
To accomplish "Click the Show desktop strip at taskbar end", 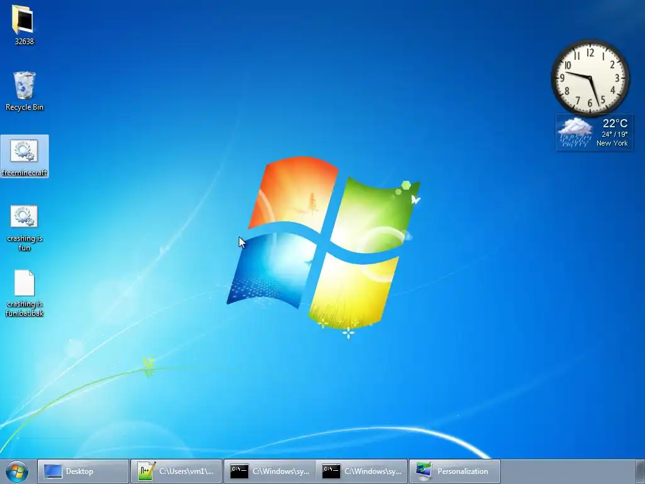I will (x=641, y=471).
